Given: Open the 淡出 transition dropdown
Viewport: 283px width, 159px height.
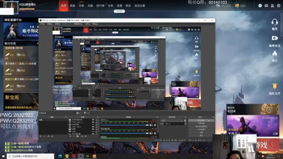Looking at the screenshot, I should 172,120.
